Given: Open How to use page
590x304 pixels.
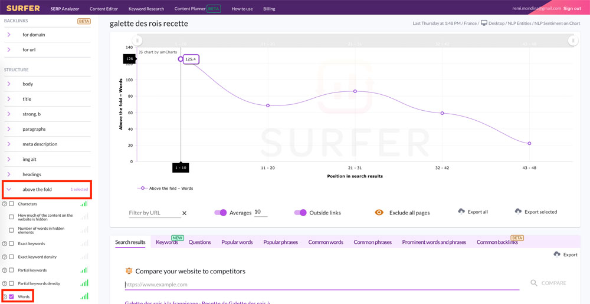Looking at the screenshot, I should pyautogui.click(x=242, y=9).
